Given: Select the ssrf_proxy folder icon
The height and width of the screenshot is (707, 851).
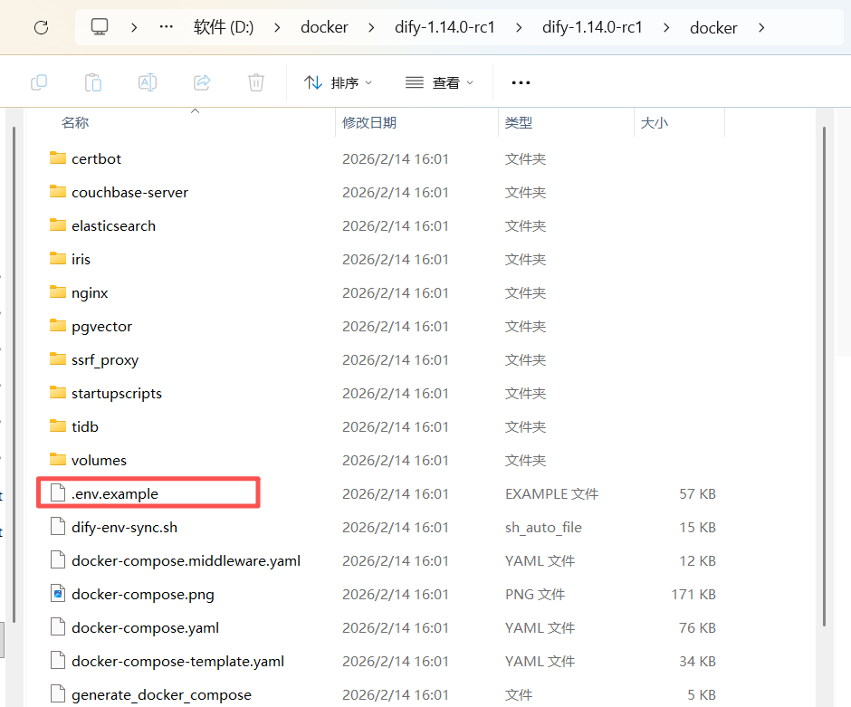Looking at the screenshot, I should point(58,358).
